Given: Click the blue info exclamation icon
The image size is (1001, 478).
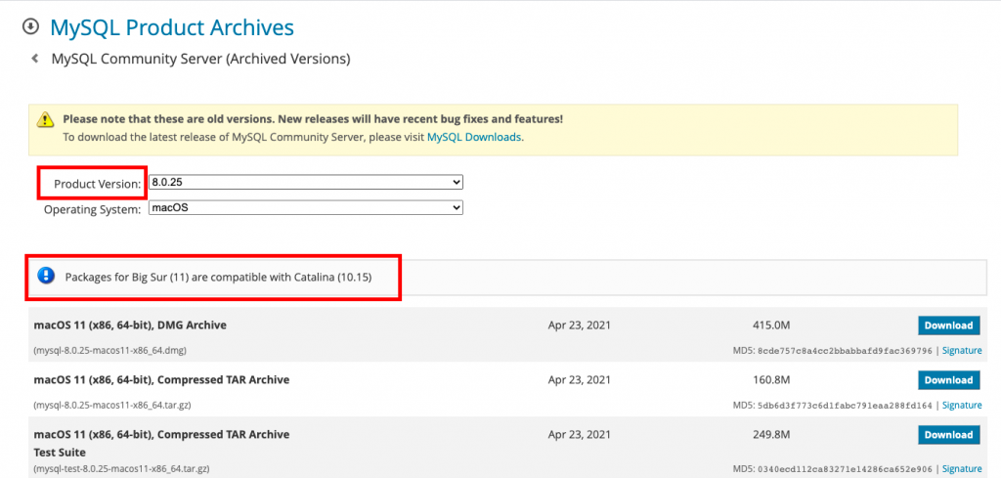Looking at the screenshot, I should point(47,276).
